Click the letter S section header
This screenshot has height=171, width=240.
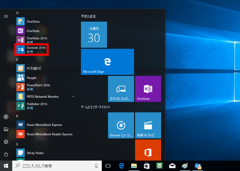17,144
